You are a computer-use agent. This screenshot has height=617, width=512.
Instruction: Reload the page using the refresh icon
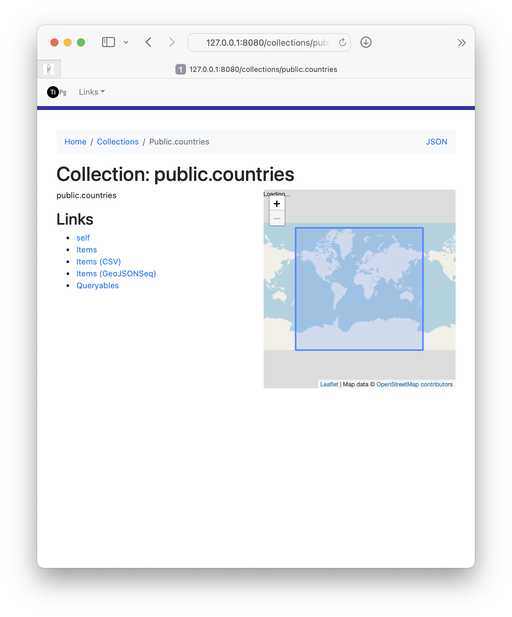point(343,42)
